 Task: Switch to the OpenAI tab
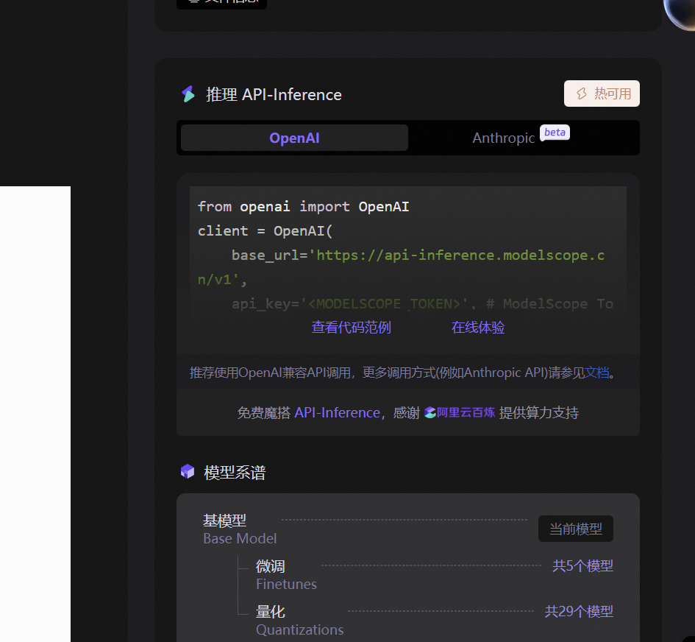tap(294, 138)
